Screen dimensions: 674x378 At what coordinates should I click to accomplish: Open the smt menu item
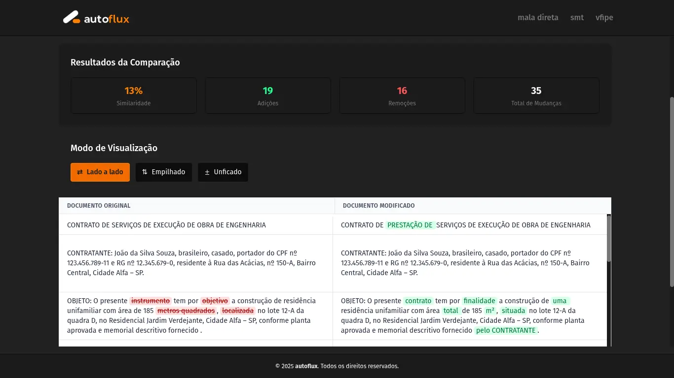point(576,17)
